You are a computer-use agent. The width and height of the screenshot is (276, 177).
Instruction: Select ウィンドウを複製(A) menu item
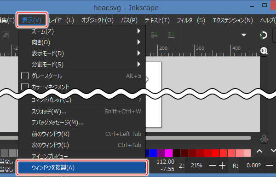pos(82,167)
